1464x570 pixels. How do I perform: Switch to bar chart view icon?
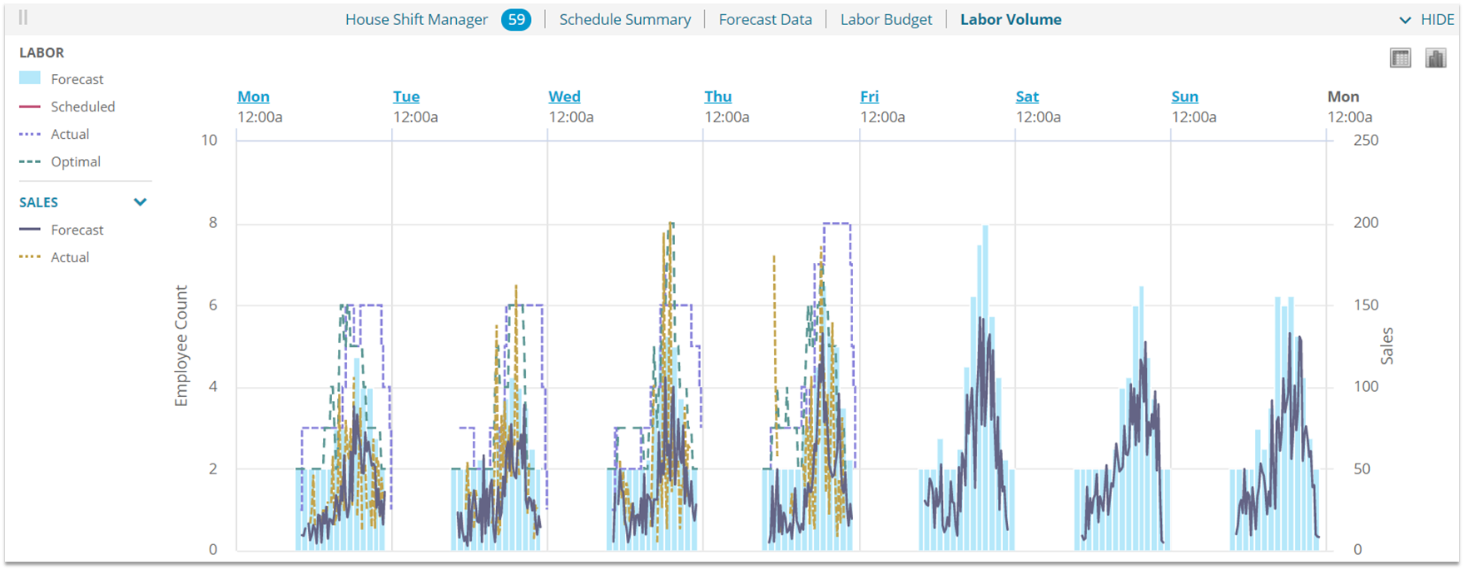tap(1436, 58)
